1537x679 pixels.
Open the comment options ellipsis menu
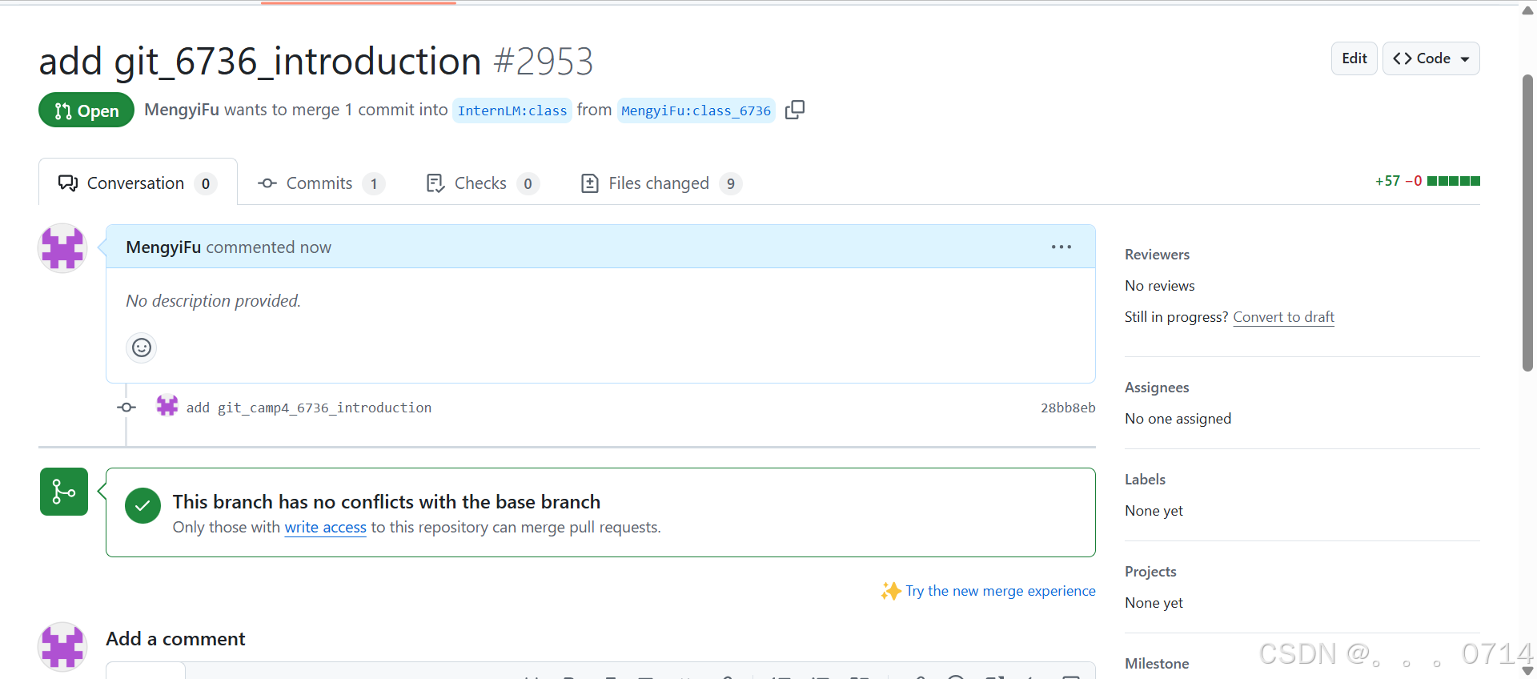[1061, 247]
